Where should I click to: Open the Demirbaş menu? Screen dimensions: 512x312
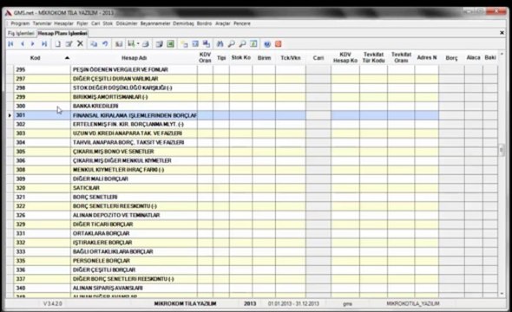coord(183,23)
